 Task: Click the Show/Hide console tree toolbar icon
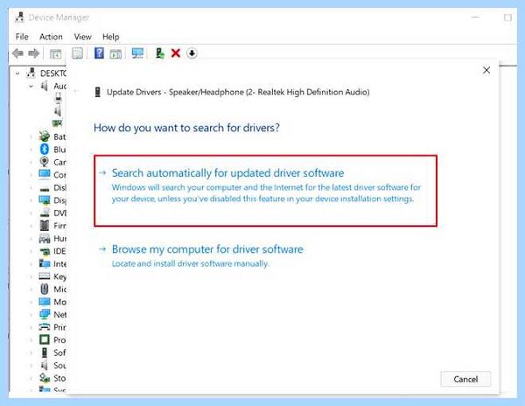(56, 53)
